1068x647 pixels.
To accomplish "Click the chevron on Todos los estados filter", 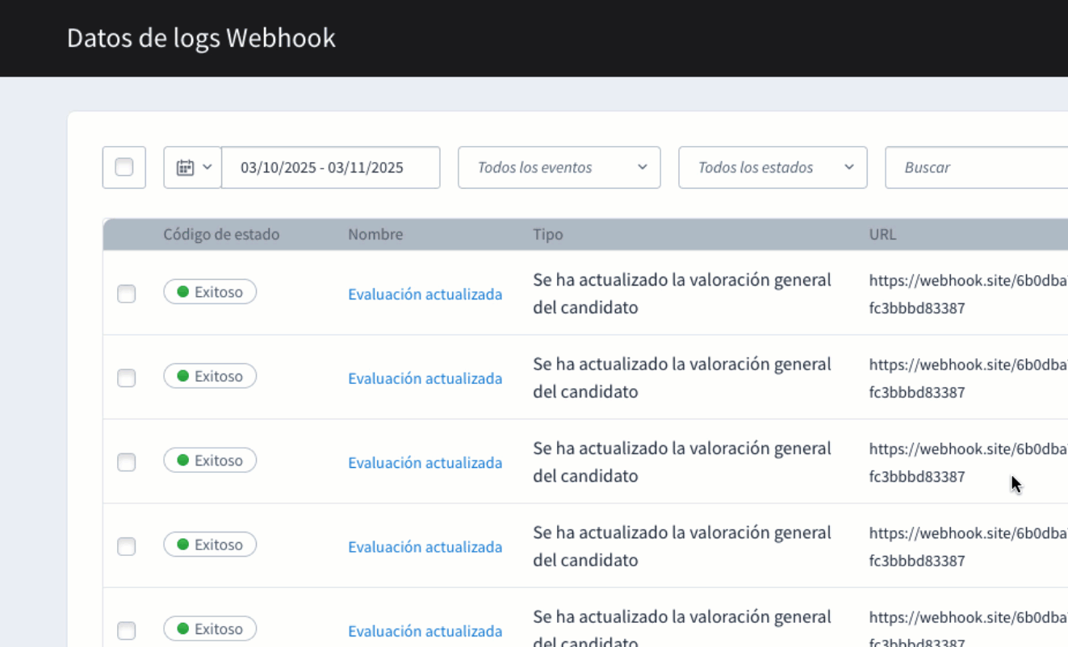I will [x=848, y=167].
